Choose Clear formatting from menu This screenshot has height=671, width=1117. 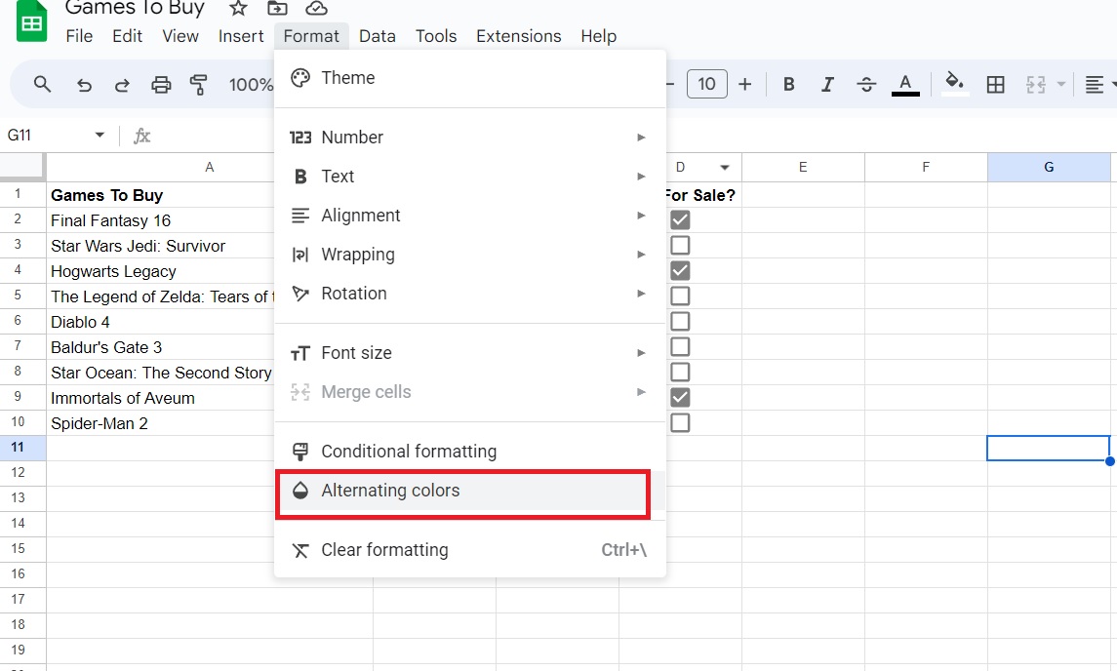click(x=470, y=550)
